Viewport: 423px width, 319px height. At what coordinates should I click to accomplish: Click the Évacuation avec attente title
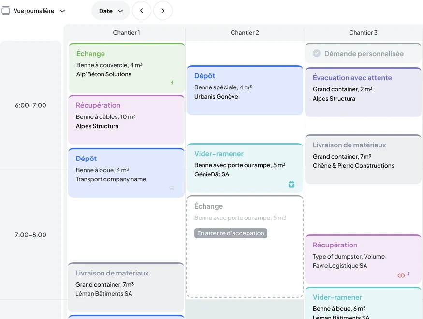pos(352,78)
